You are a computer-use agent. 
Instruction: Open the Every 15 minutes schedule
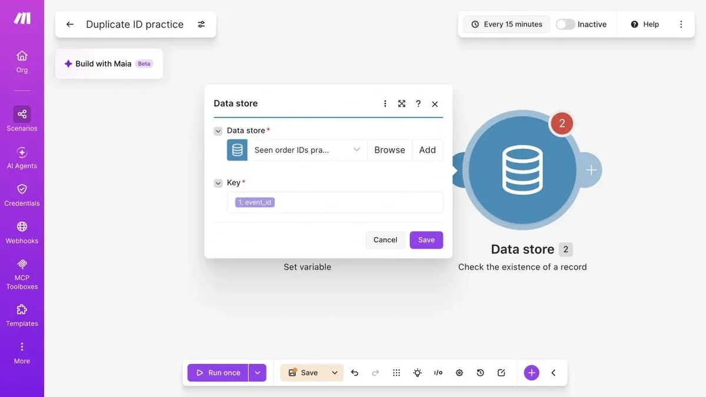[507, 24]
